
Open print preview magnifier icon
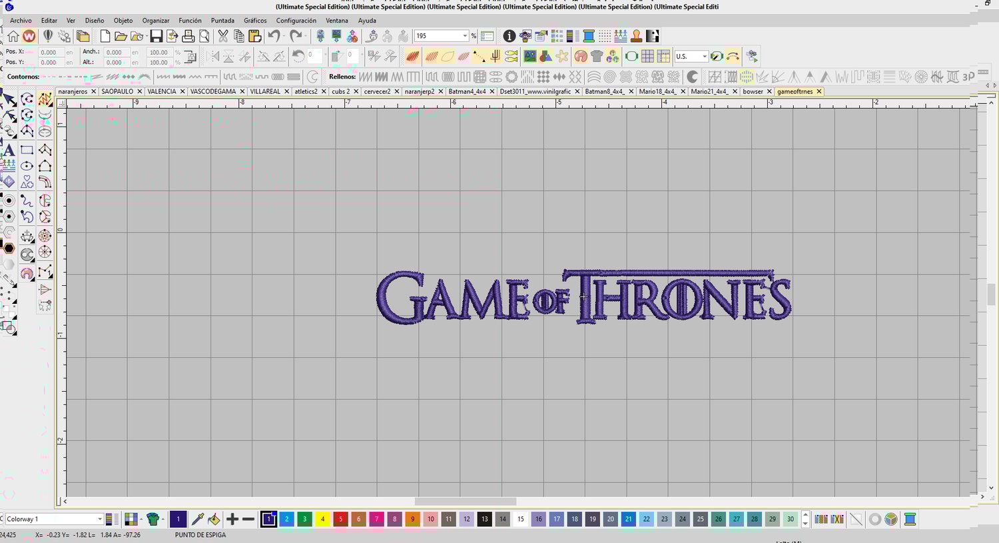click(204, 36)
